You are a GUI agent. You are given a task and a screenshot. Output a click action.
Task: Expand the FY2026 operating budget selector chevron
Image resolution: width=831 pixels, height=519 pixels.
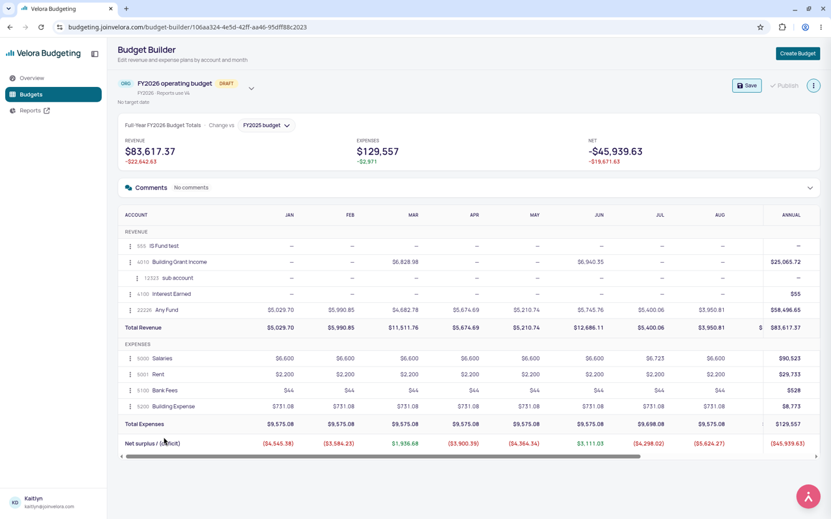tap(251, 88)
